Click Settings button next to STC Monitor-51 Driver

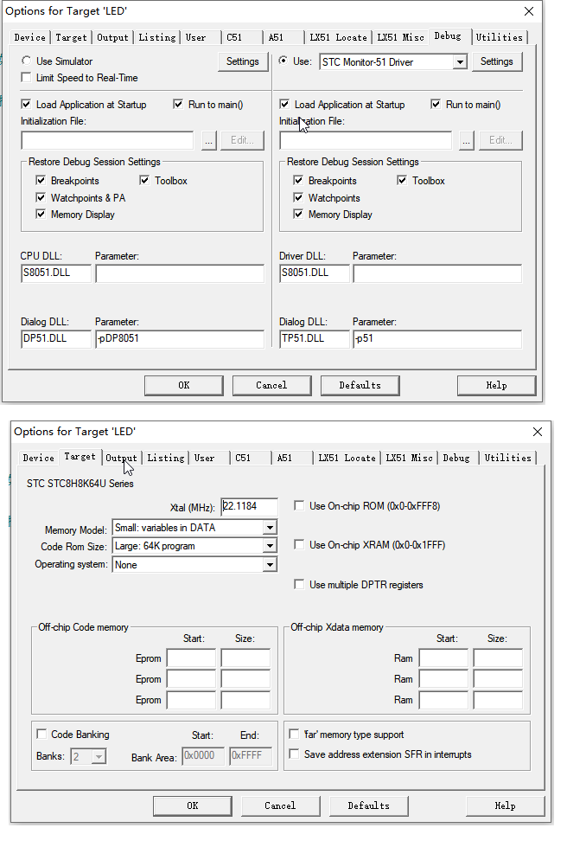click(497, 61)
